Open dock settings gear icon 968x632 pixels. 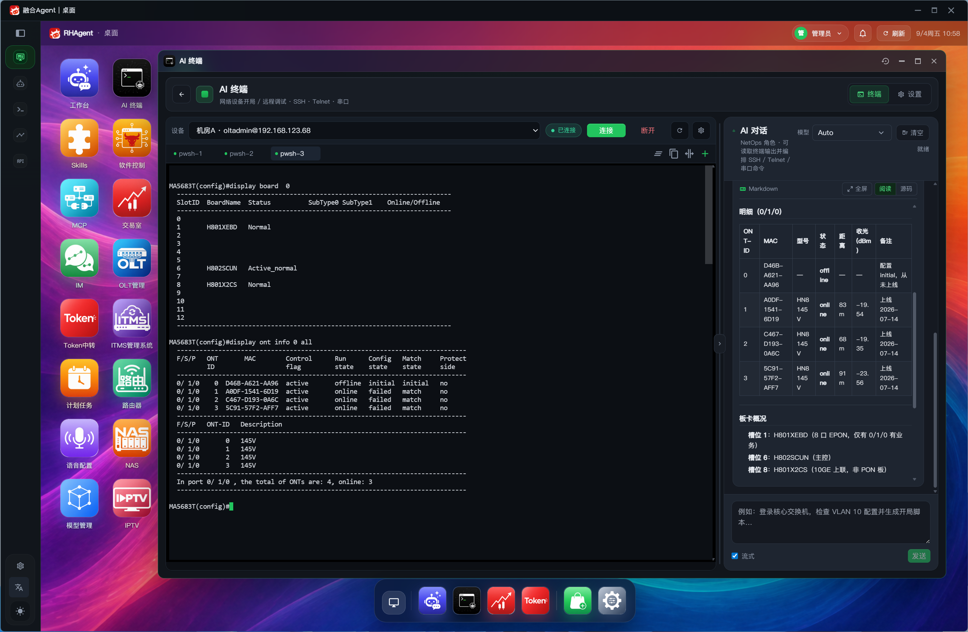click(612, 601)
